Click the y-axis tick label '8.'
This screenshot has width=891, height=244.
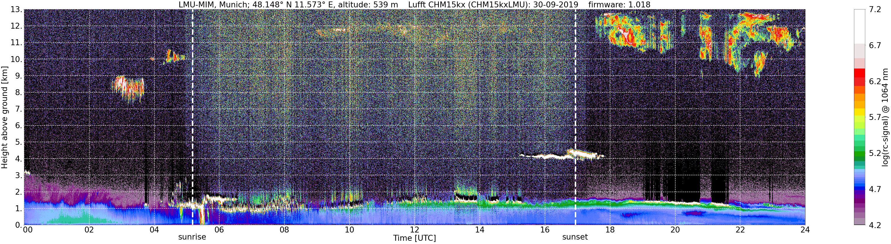18,92
